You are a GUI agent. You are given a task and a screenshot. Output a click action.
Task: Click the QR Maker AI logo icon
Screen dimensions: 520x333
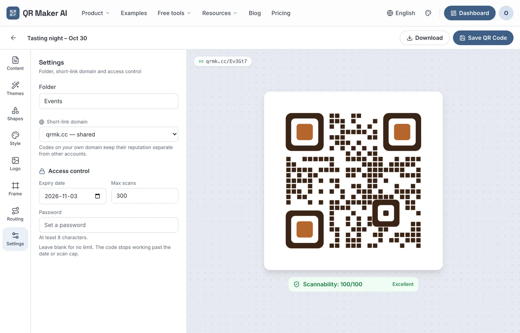13,13
